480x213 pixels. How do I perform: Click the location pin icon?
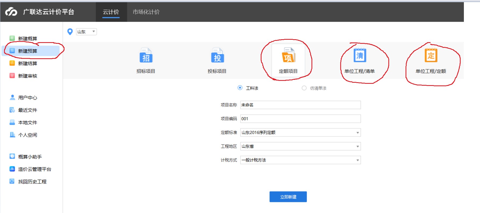click(70, 32)
